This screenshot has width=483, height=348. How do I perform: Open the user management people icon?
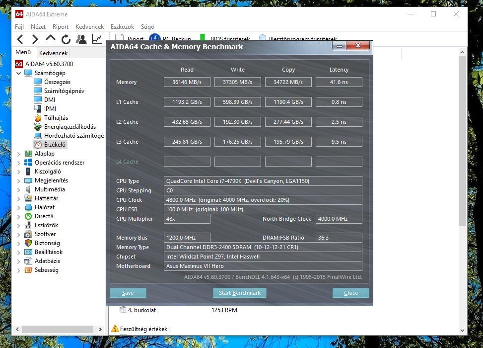(81, 39)
